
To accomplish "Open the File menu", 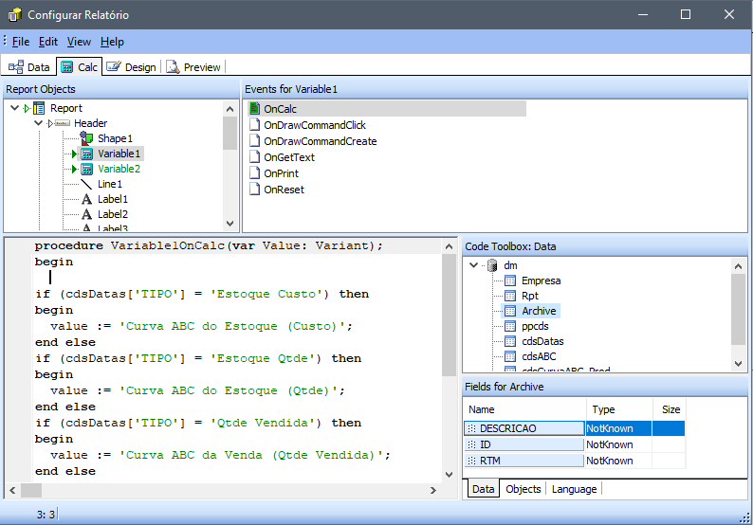I will click(20, 42).
